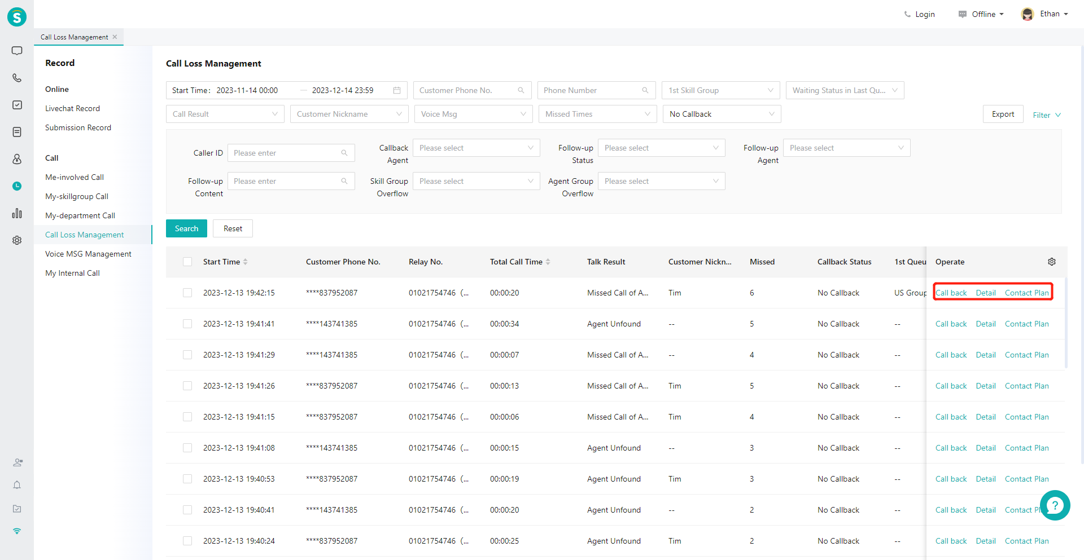The width and height of the screenshot is (1084, 560).
Task: Check the row for 2023-12-13 19:41:15
Action: tap(187, 417)
